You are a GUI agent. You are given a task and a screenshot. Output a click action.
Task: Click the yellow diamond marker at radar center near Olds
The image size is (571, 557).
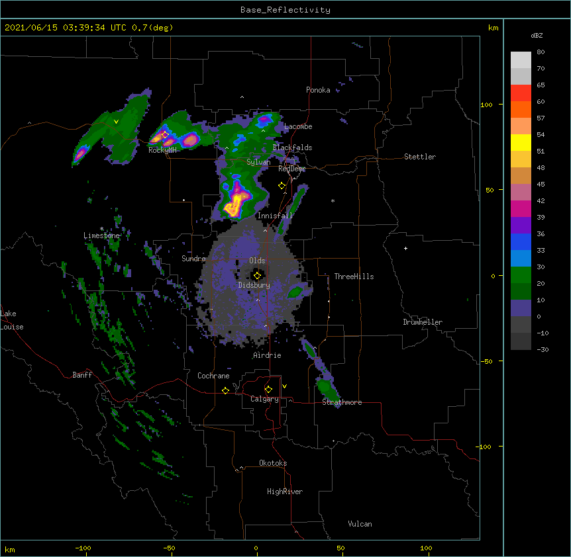[257, 276]
